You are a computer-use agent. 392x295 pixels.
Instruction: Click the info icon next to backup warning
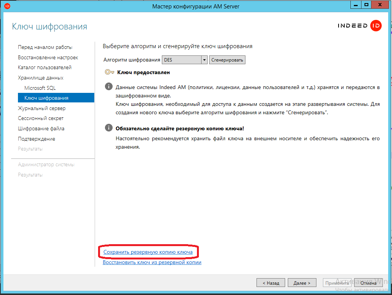(x=108, y=128)
